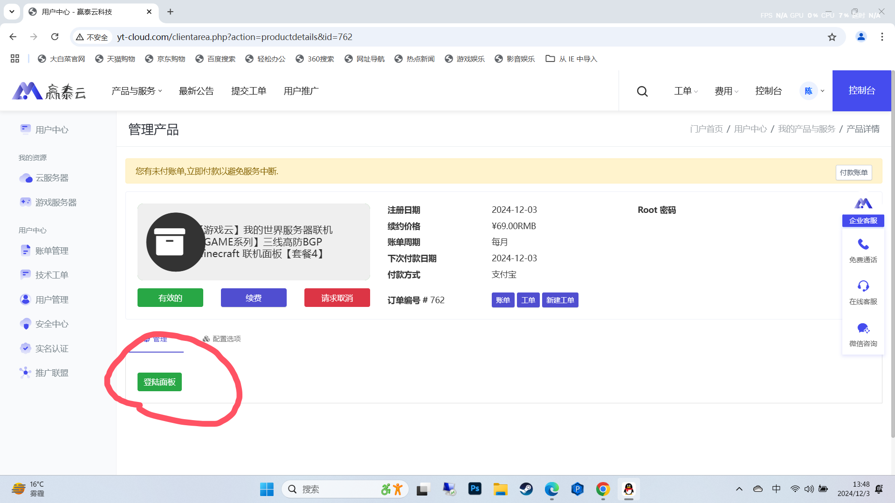
Task: Open 安全中心 in sidebar
Action: click(44, 324)
